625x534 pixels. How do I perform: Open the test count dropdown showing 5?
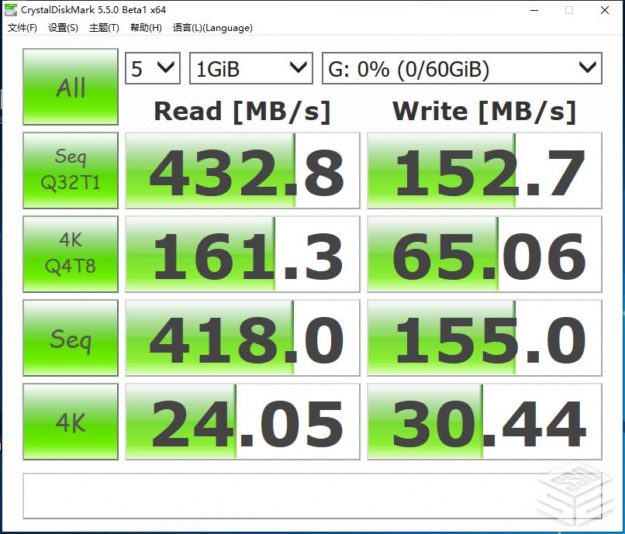click(x=153, y=68)
